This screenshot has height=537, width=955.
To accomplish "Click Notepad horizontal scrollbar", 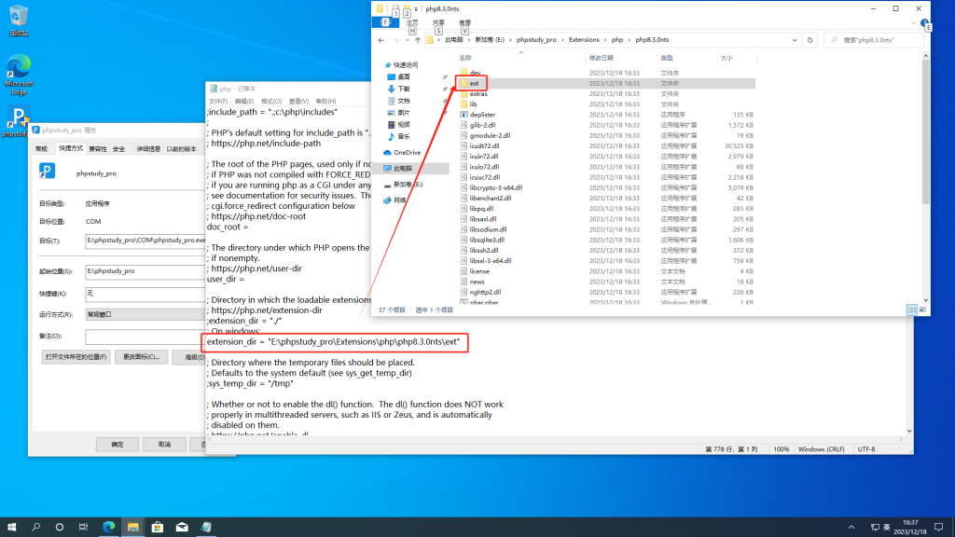I will tap(556, 439).
